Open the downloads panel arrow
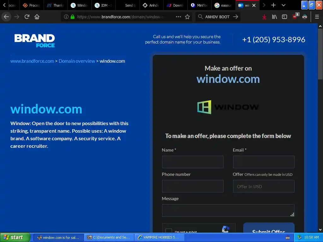323x242 pixels. [x=264, y=17]
